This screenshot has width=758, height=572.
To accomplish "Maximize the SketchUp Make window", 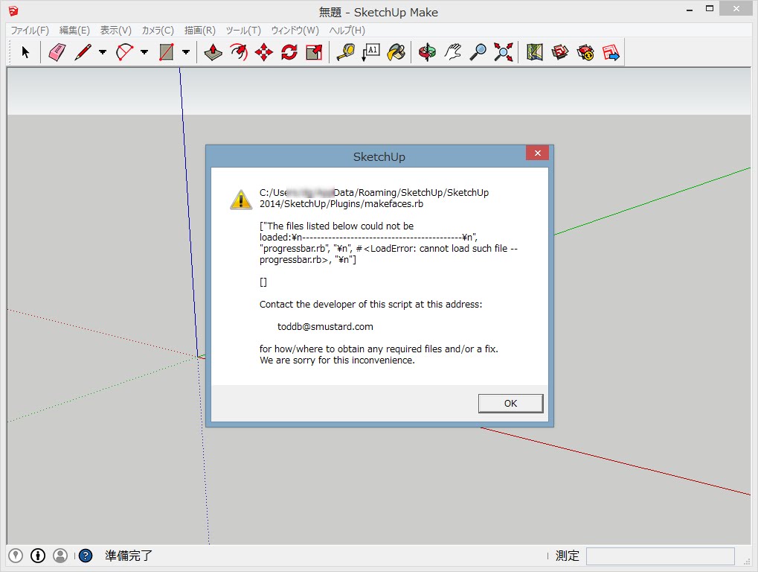I will (x=709, y=9).
